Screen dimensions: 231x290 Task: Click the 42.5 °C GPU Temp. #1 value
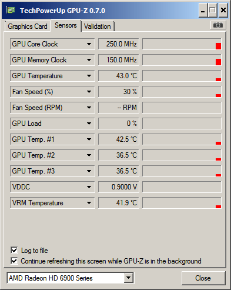[x=119, y=139]
